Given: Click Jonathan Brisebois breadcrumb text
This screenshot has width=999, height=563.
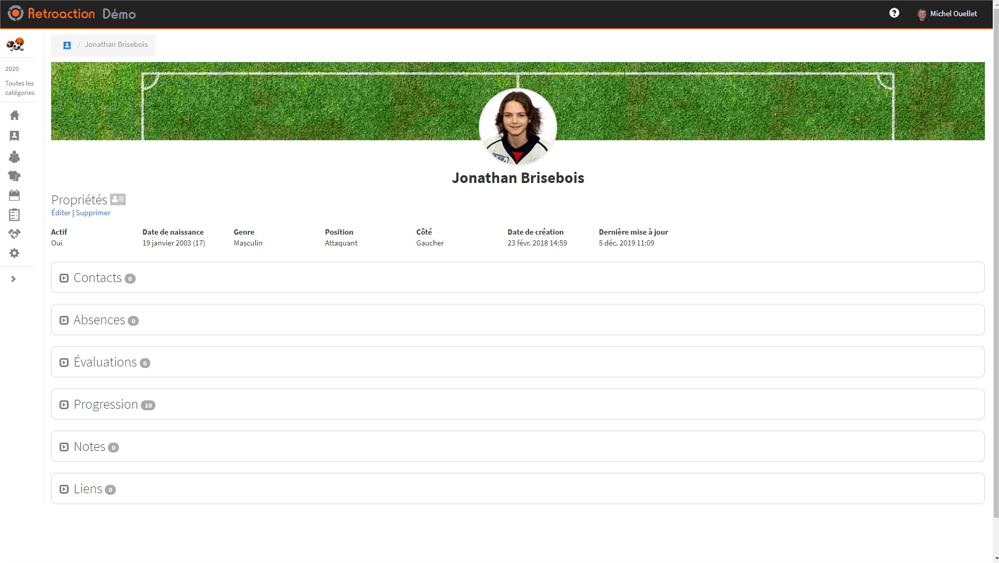Looking at the screenshot, I should coord(116,44).
